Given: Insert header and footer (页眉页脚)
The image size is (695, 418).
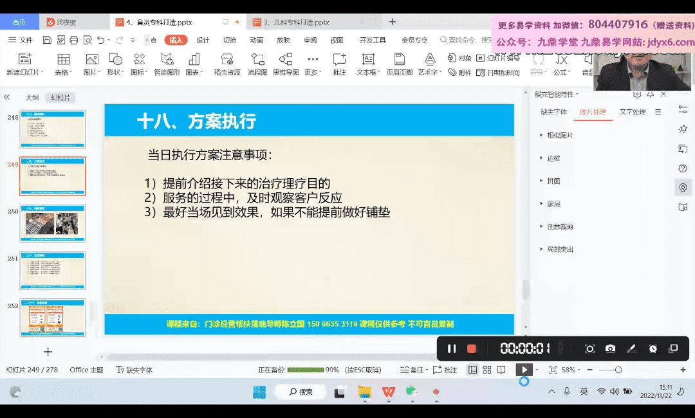Looking at the screenshot, I should 400,64.
